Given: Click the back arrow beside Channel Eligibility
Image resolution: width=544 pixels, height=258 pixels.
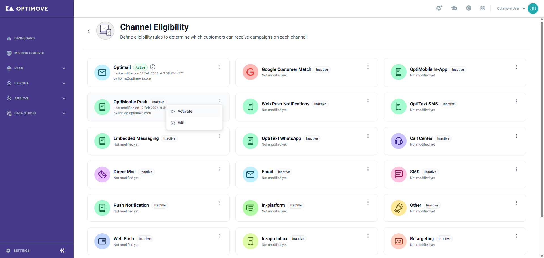Looking at the screenshot, I should [88, 31].
